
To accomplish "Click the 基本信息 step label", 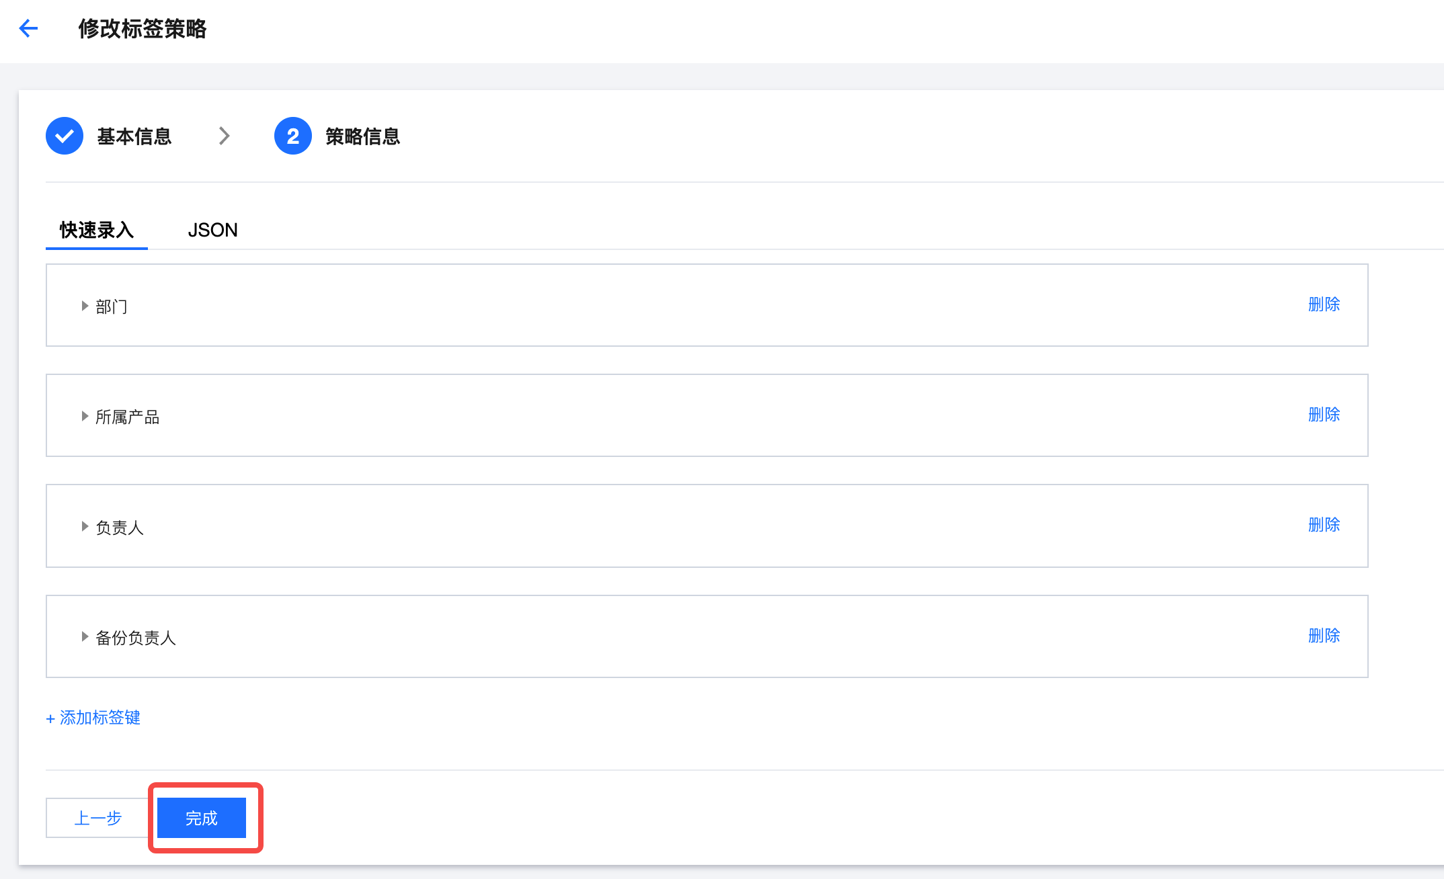I will pos(134,136).
